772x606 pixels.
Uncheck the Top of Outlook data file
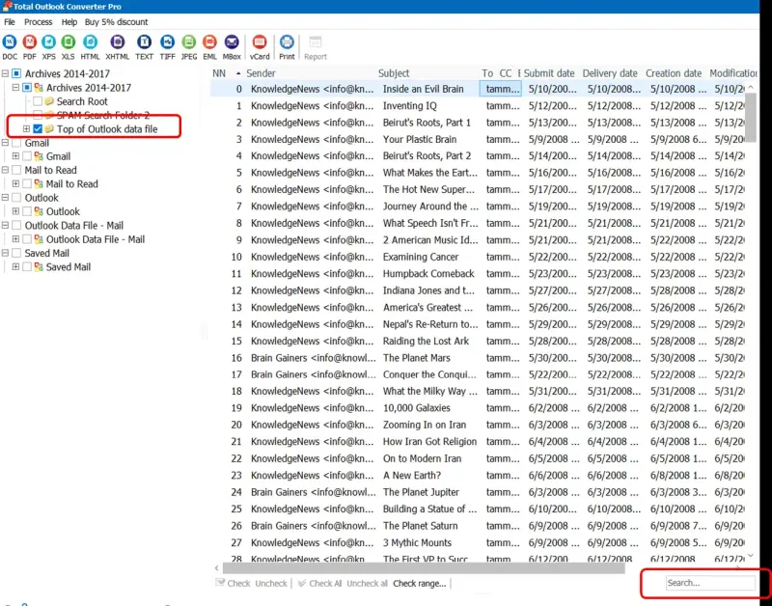(x=37, y=127)
